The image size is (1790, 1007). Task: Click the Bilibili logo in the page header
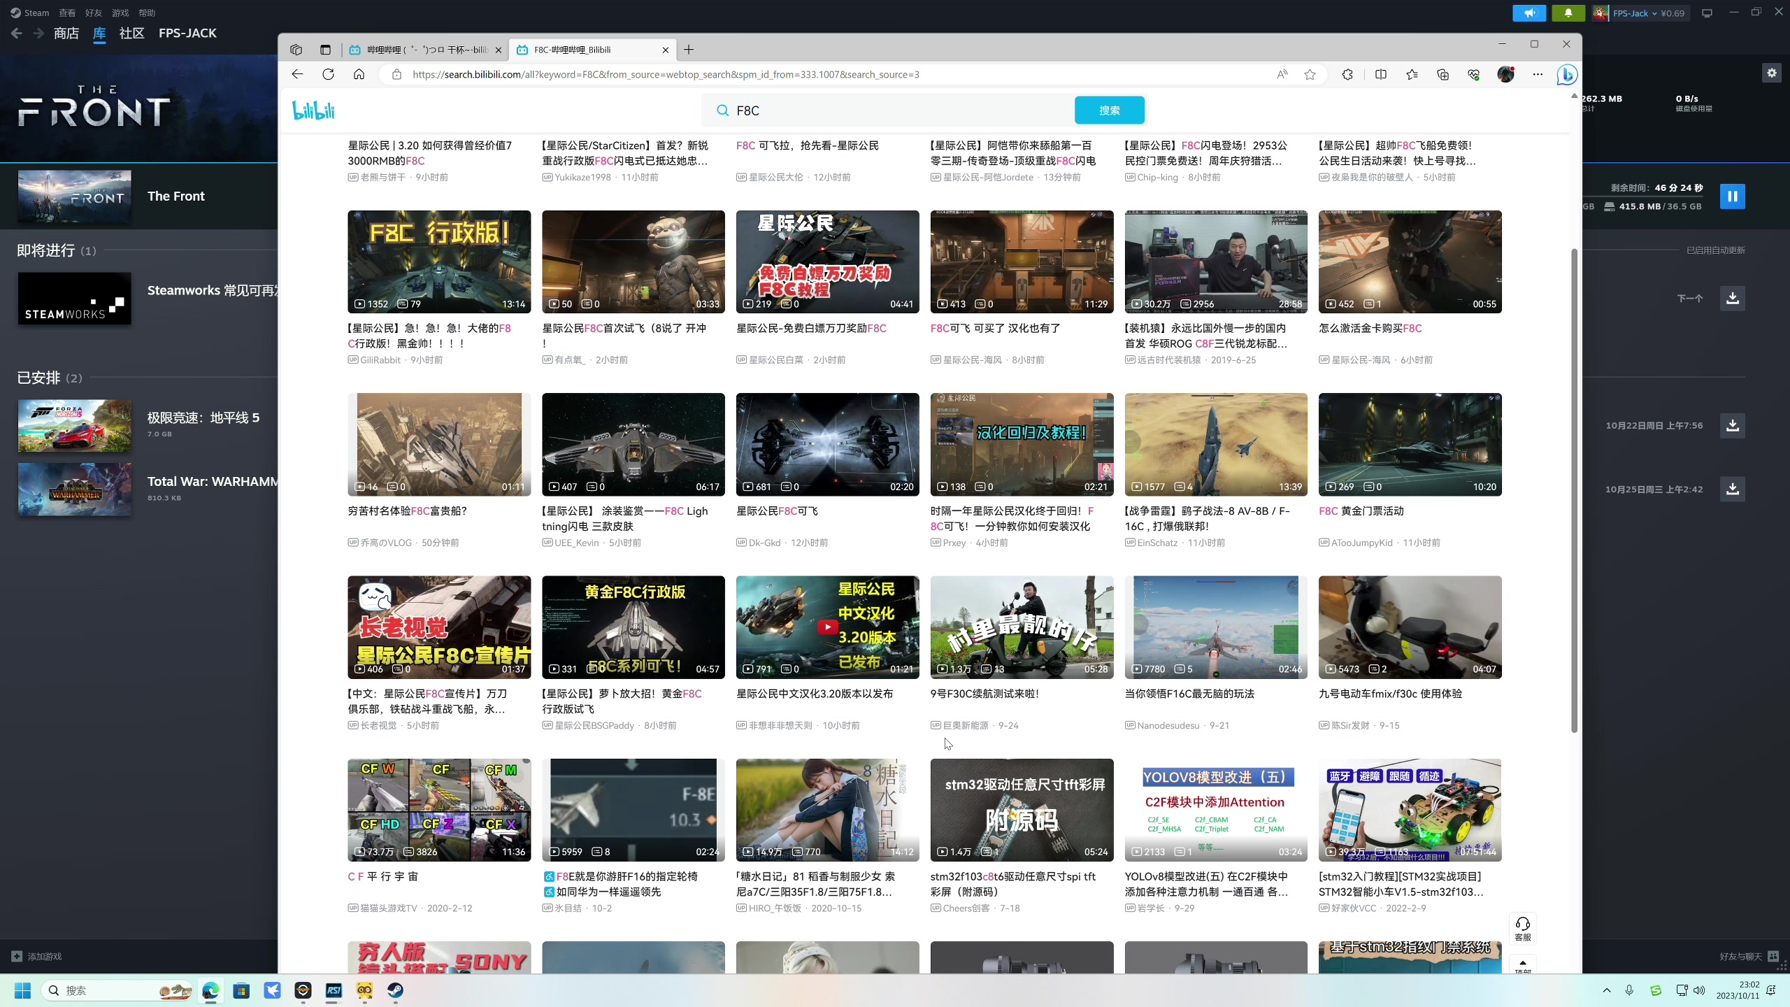coord(313,110)
